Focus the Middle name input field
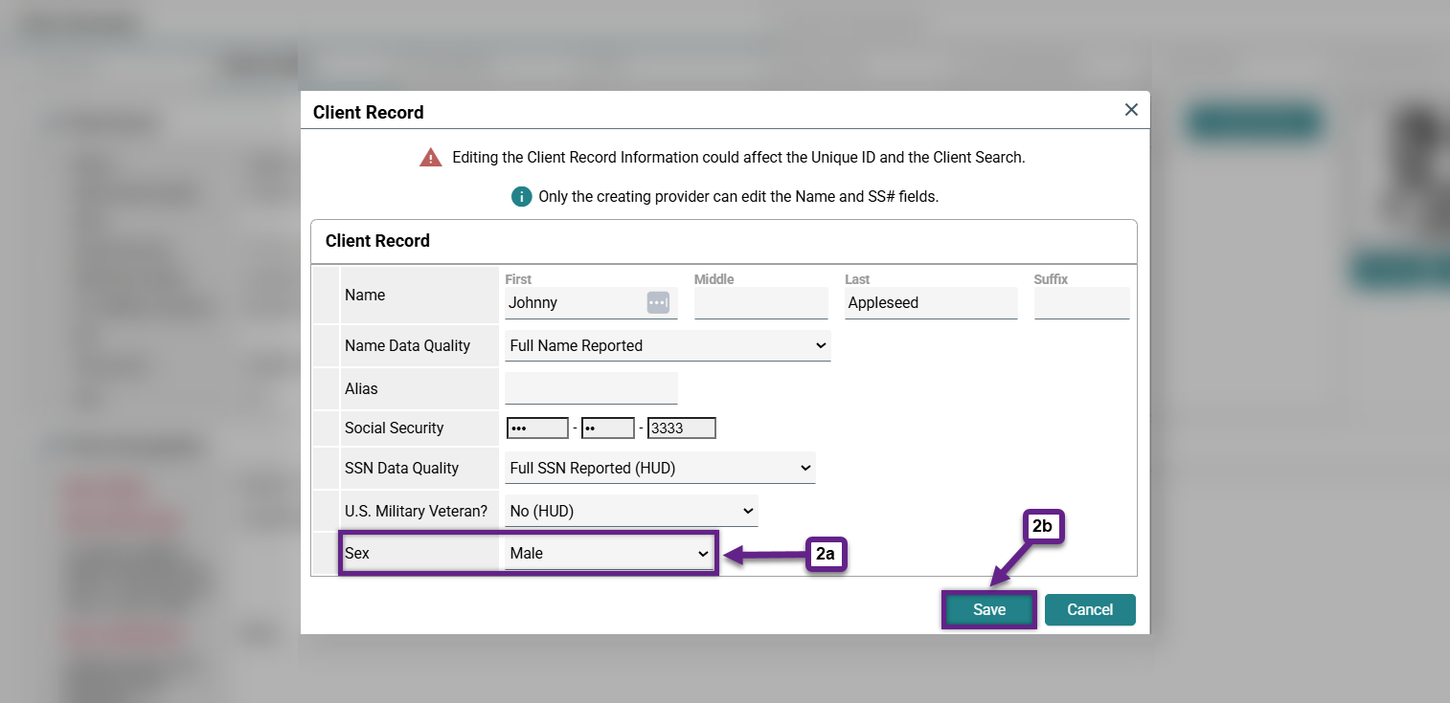The height and width of the screenshot is (703, 1450). (760, 303)
